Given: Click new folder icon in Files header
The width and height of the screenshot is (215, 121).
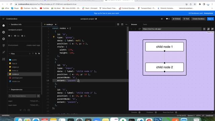Looking at the screenshot, I should [39, 53].
